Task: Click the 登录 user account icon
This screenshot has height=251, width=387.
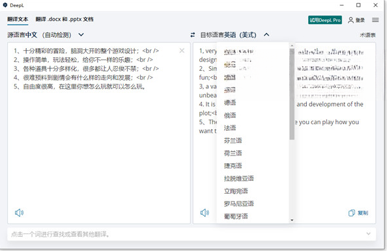Action: pyautogui.click(x=351, y=20)
